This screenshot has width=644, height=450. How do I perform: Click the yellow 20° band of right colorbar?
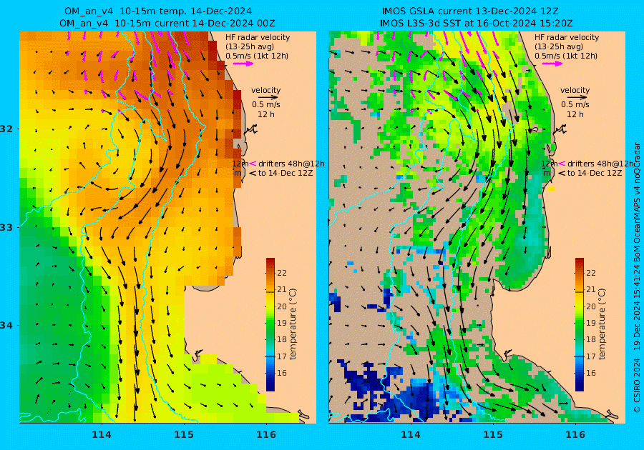pos(579,306)
